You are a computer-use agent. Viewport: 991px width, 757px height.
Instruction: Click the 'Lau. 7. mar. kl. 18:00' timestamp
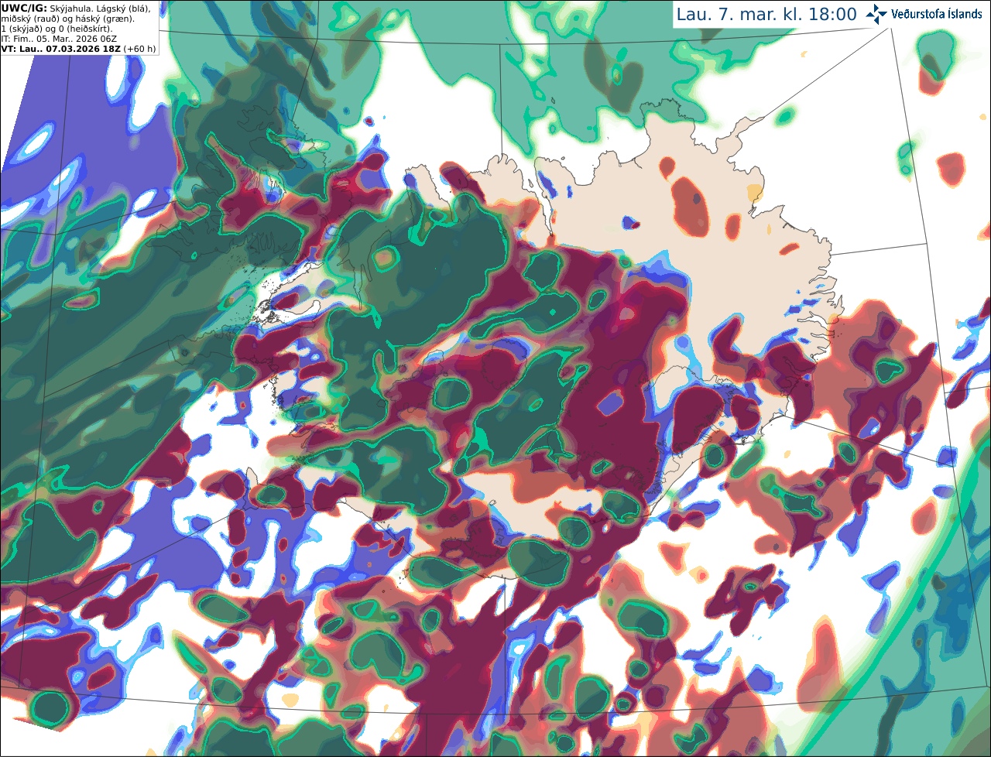coord(766,15)
